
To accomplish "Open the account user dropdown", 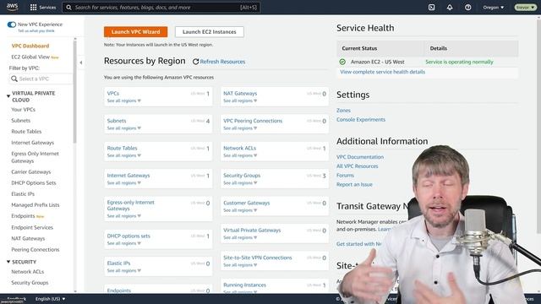I will pos(525,8).
